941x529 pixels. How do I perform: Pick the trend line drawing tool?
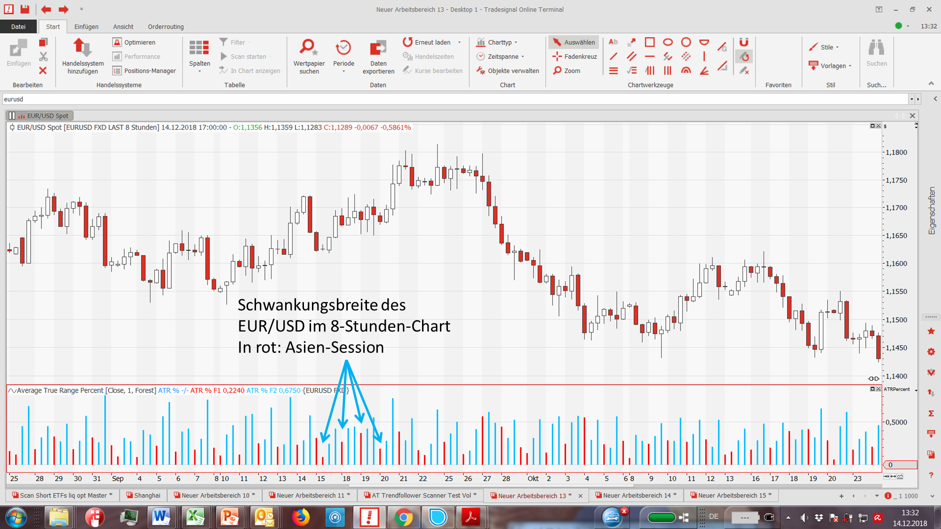coord(613,56)
